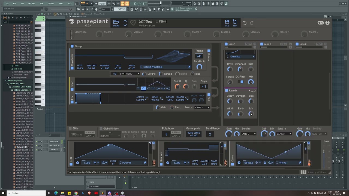
Task: Select Battery 4 channel in the channel rack
Action: click(54, 150)
